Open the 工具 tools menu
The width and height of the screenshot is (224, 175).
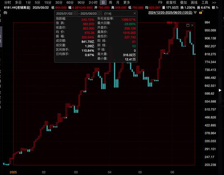point(205,2)
